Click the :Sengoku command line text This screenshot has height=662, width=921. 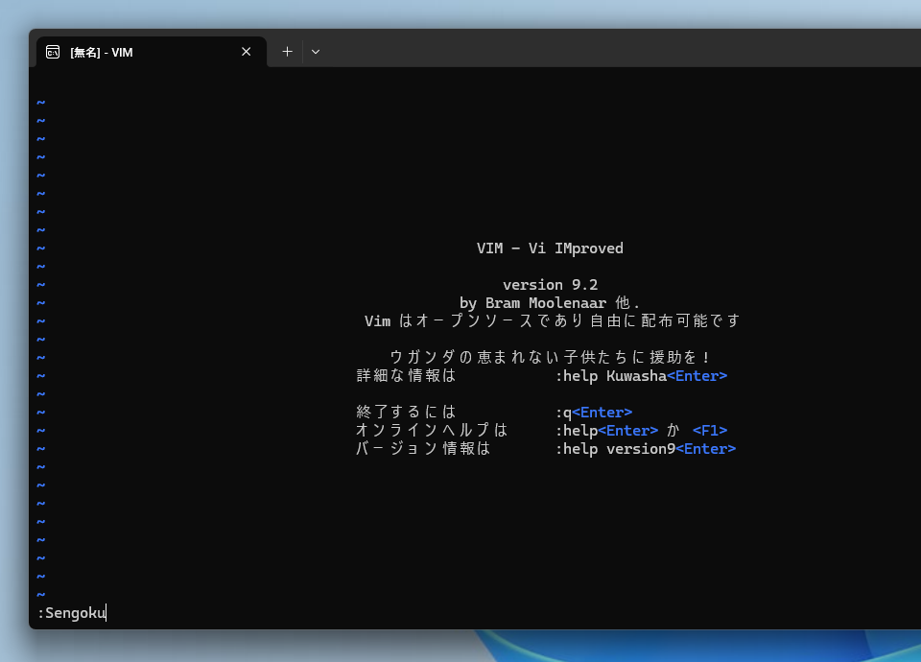coord(72,613)
